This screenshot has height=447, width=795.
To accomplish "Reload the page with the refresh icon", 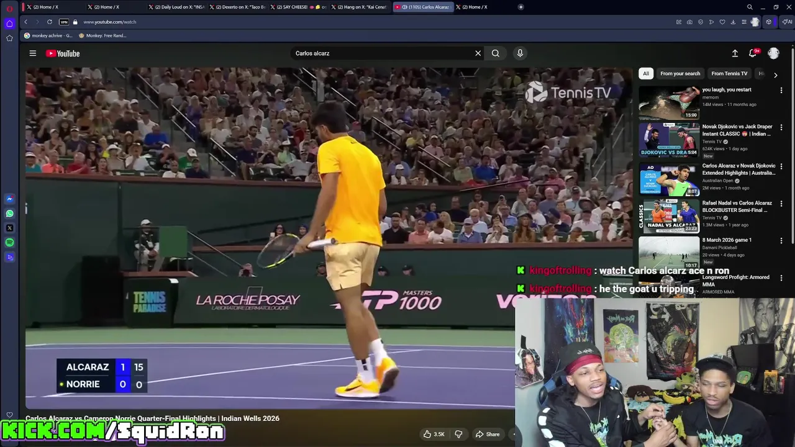I will coord(50,22).
